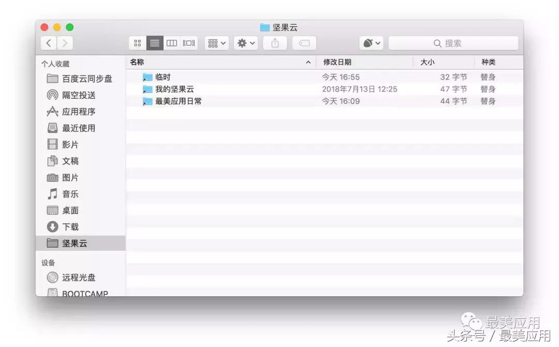Screen dimensions: 559x347
Task: Click the 临时 folder icon
Action: tap(147, 77)
